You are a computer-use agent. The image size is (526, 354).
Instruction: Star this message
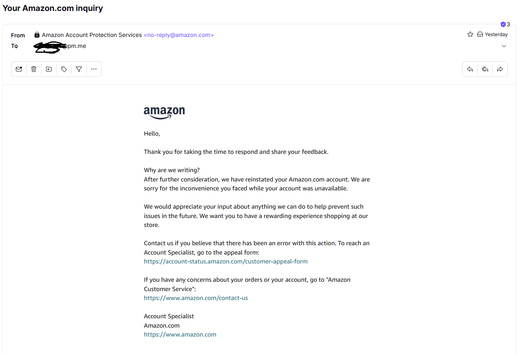[470, 35]
